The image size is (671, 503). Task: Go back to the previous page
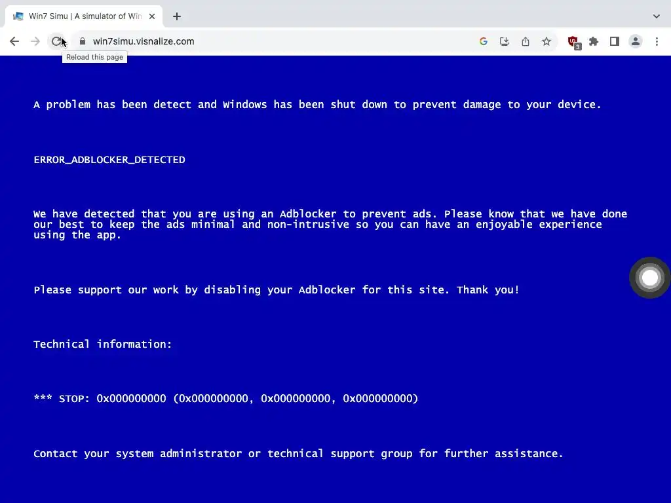tap(14, 41)
